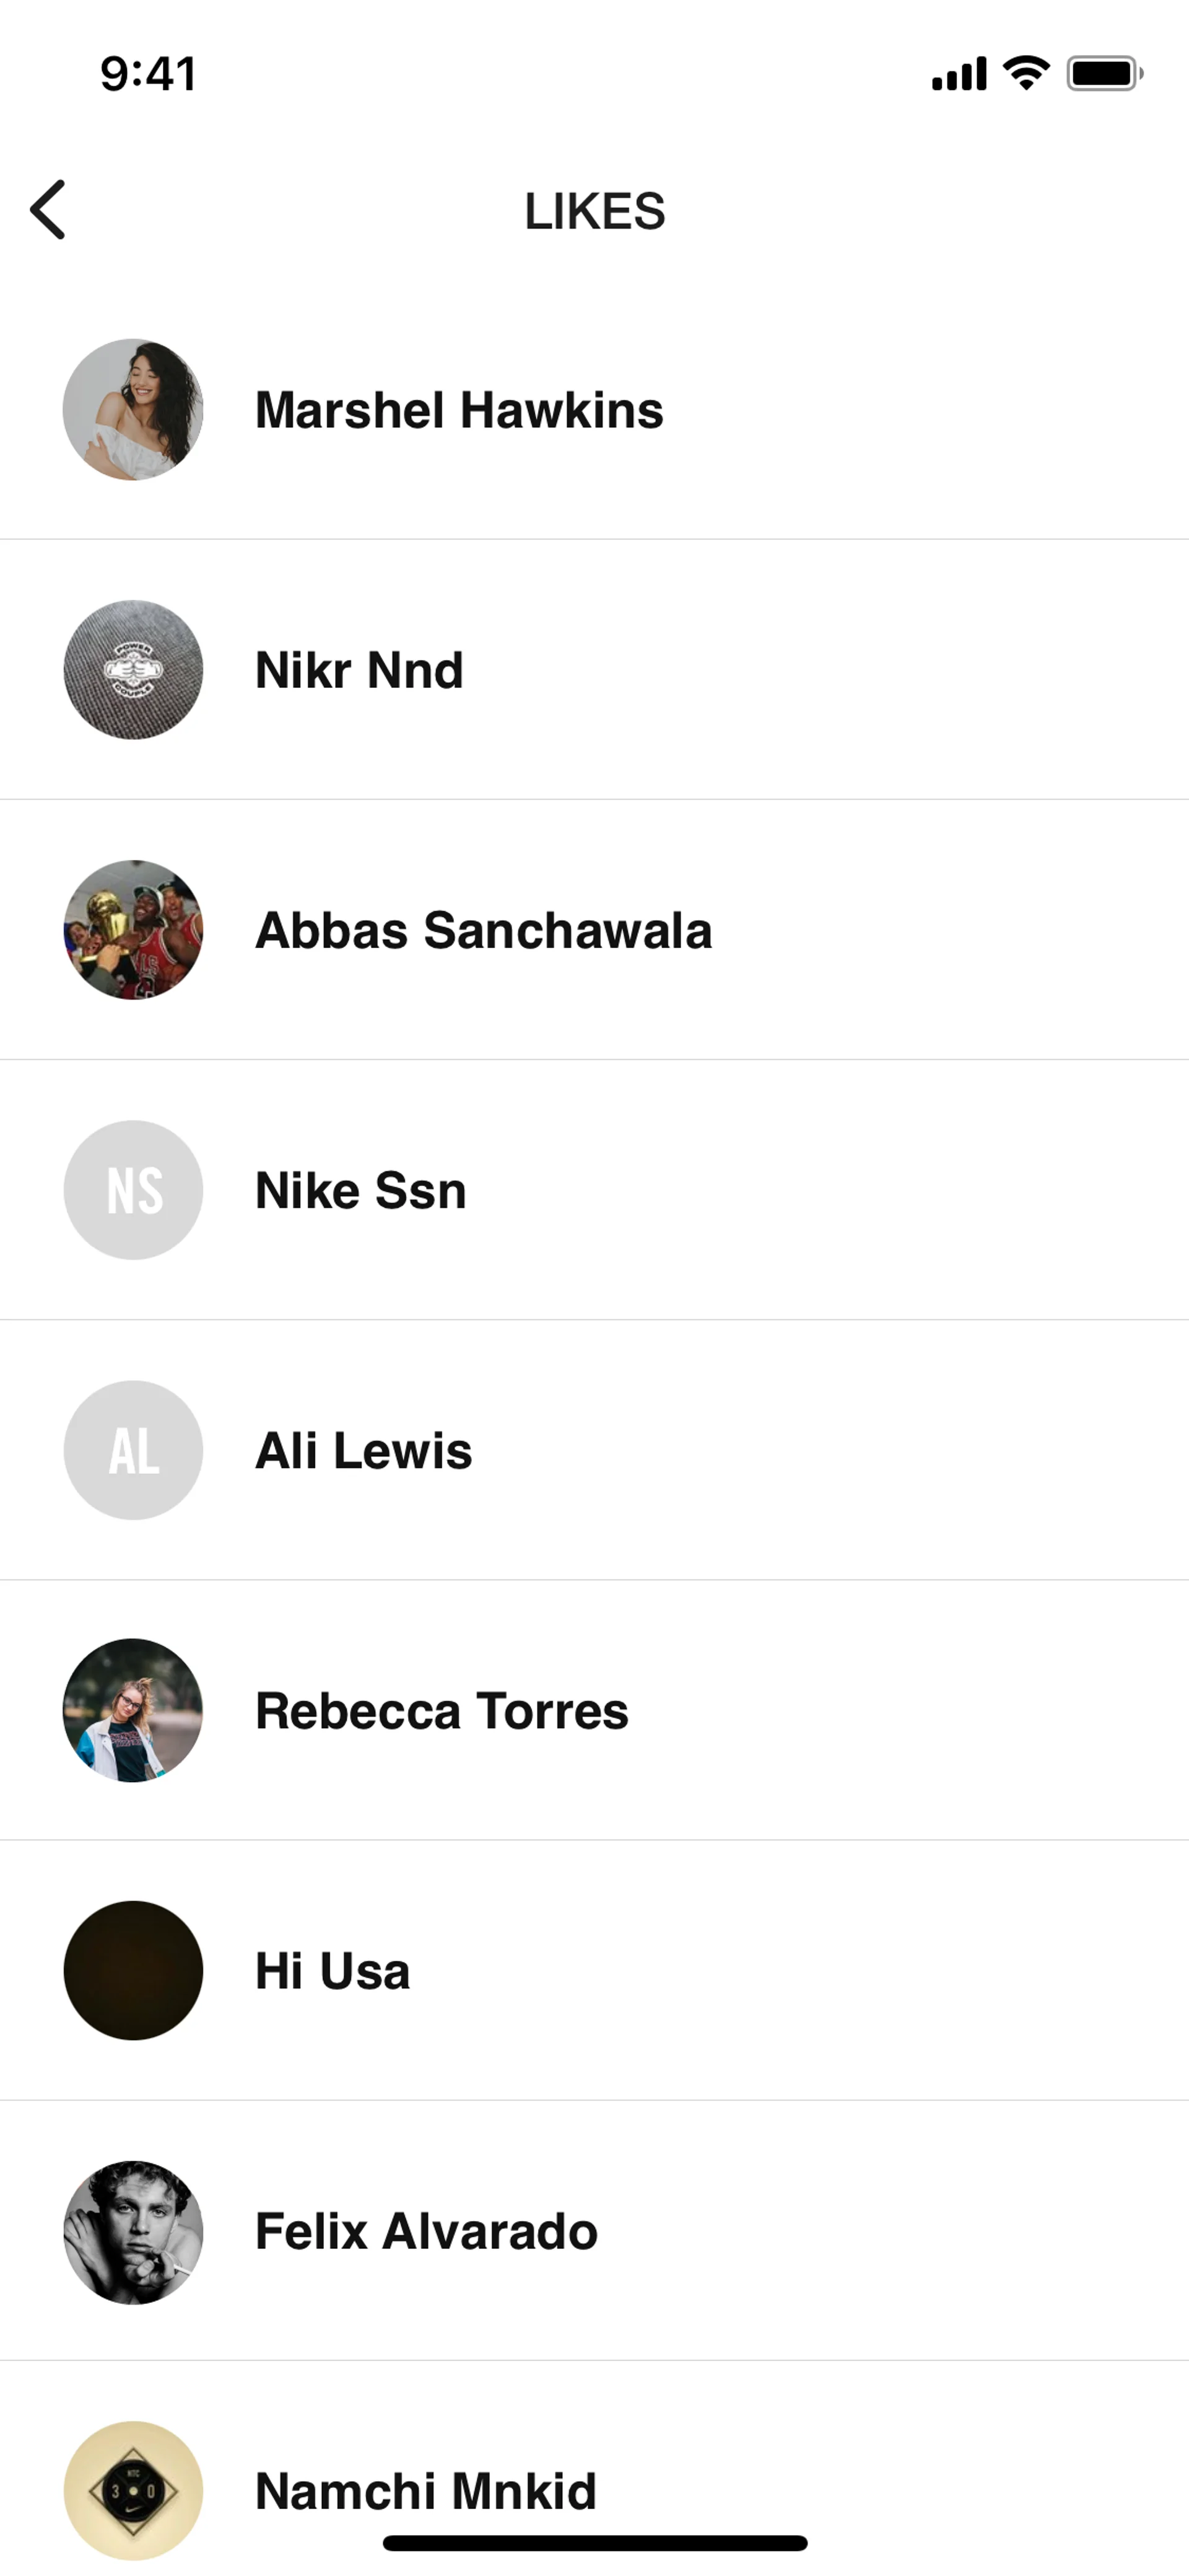Tap the NS initials avatar
The image size is (1189, 2576).
pos(133,1190)
